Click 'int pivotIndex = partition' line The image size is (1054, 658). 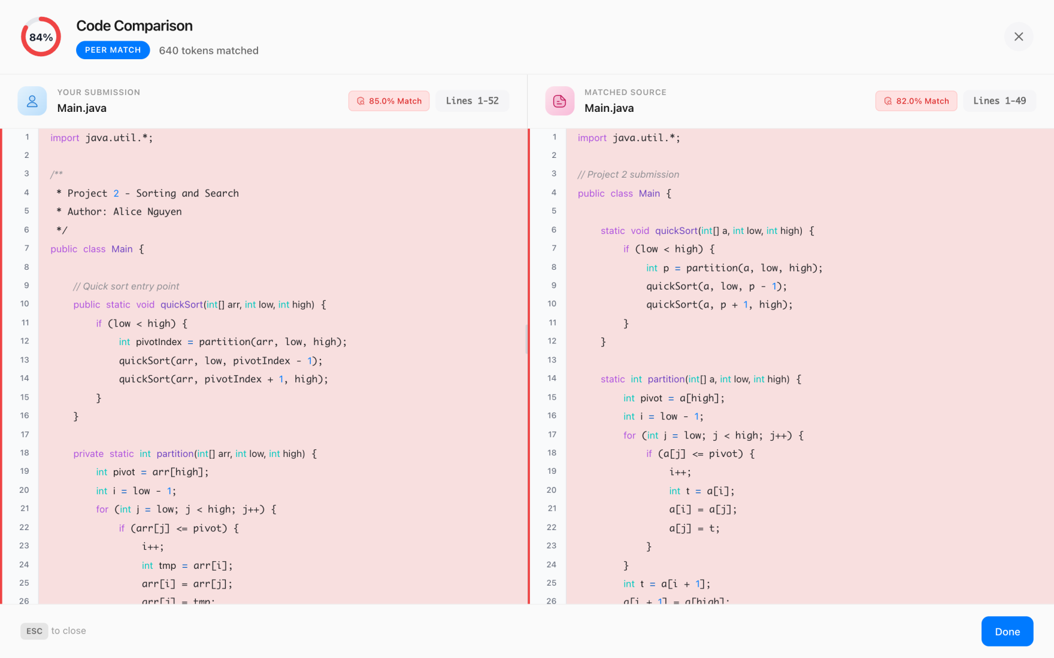(232, 342)
